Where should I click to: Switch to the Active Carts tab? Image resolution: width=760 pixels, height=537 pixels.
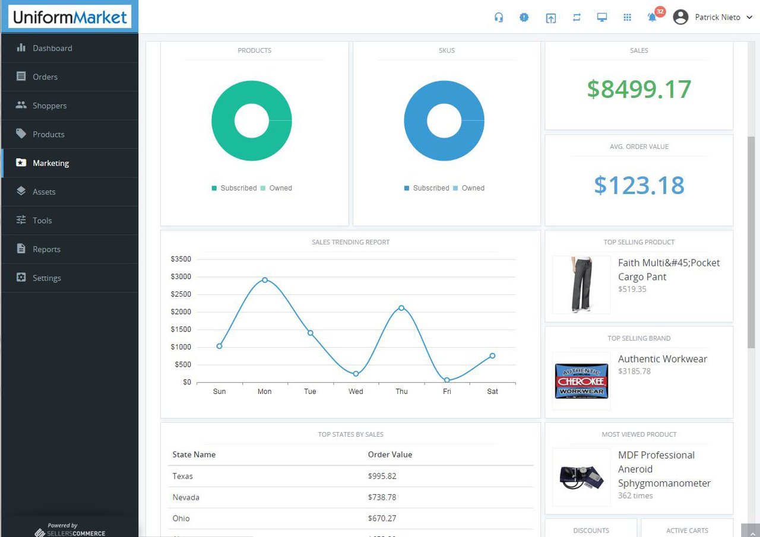coord(687,530)
